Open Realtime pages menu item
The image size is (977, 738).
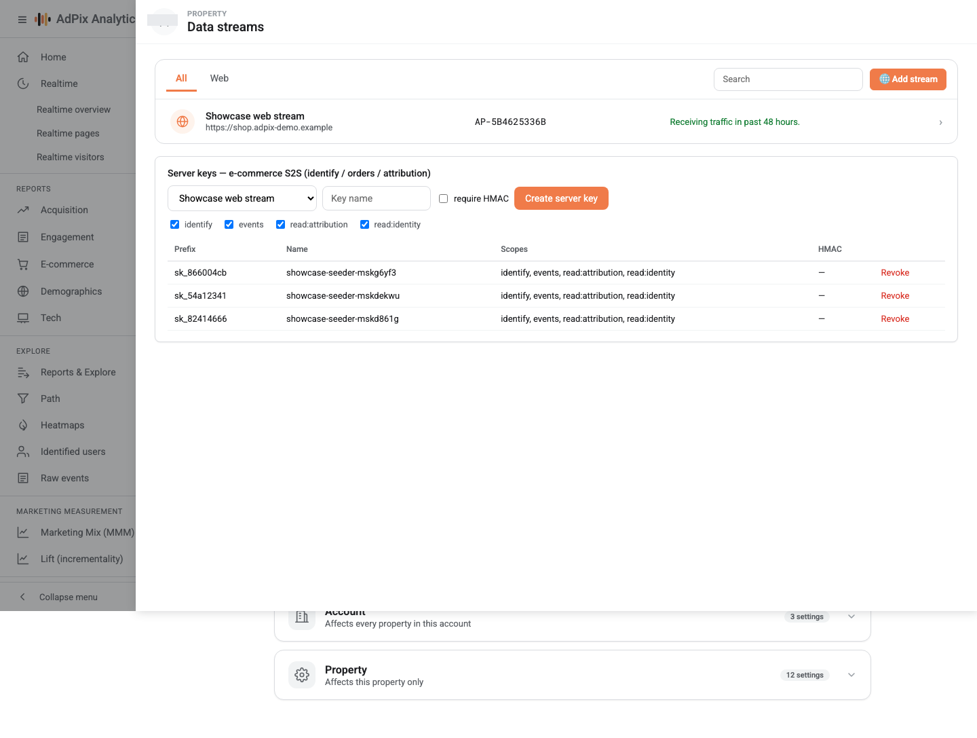pyautogui.click(x=68, y=133)
